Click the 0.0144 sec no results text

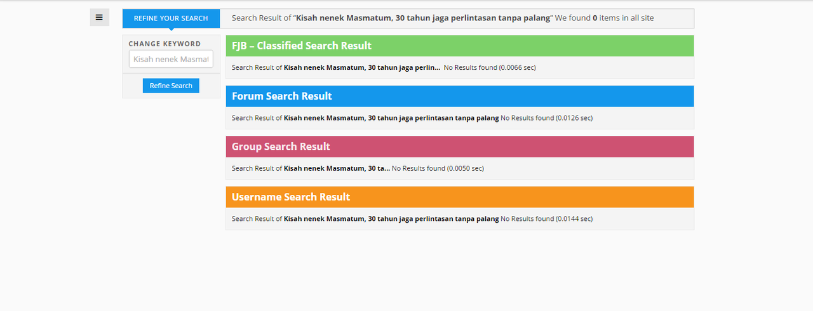point(547,219)
